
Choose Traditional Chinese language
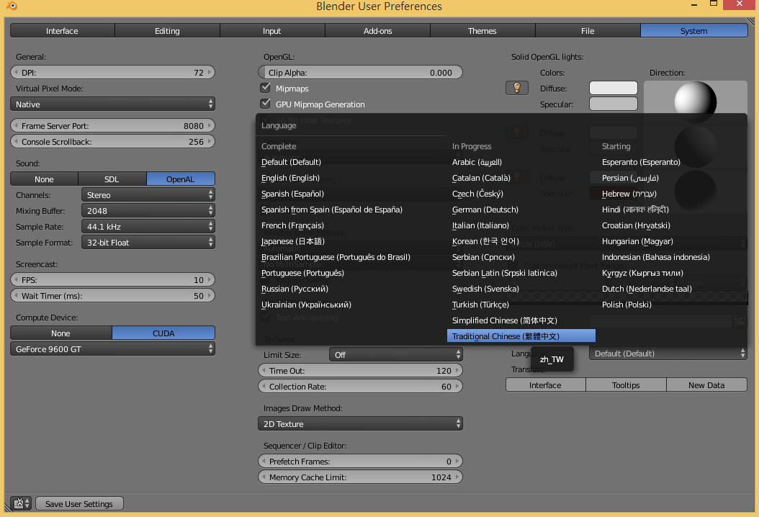[x=521, y=336]
